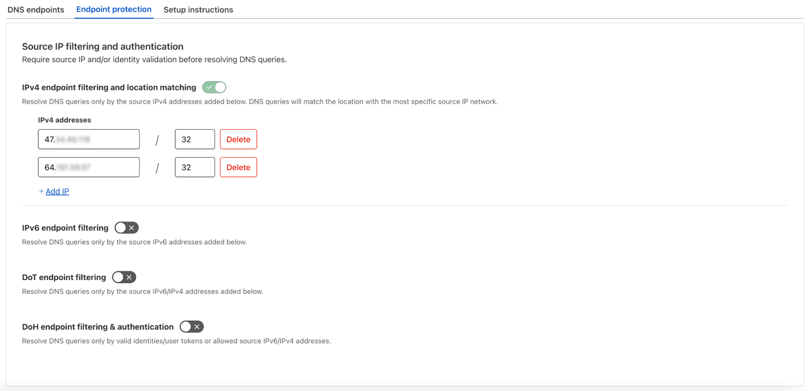Enable DoH endpoint filtering & authentication switch
The width and height of the screenshot is (808, 391).
pyautogui.click(x=192, y=326)
